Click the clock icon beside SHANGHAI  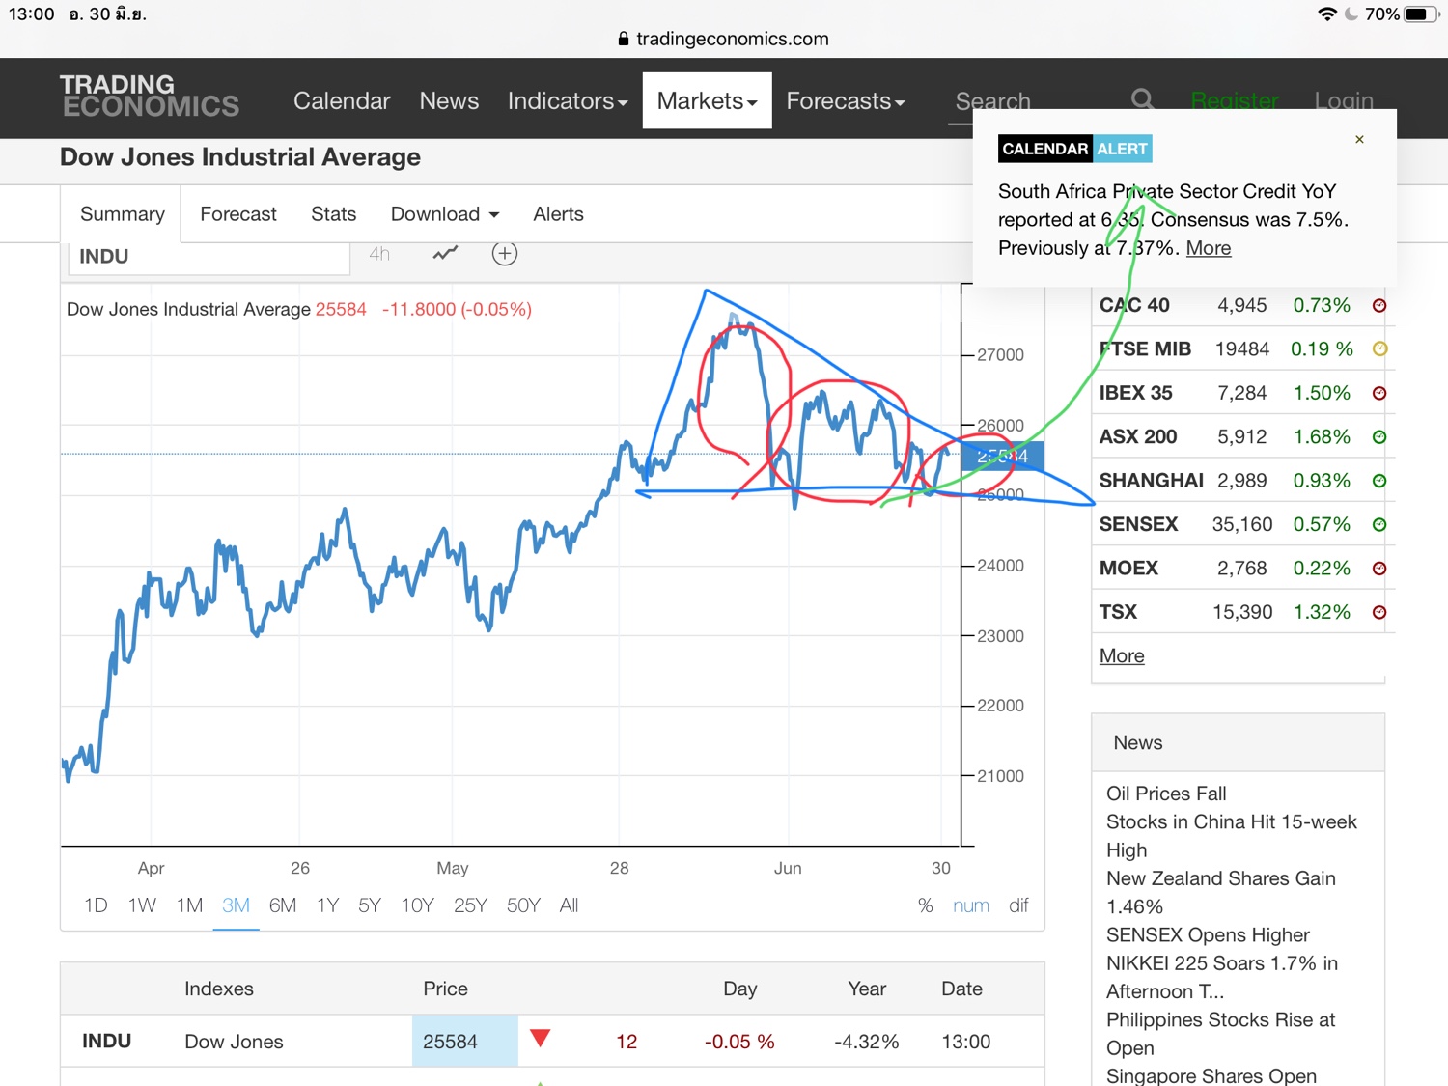tap(1379, 481)
